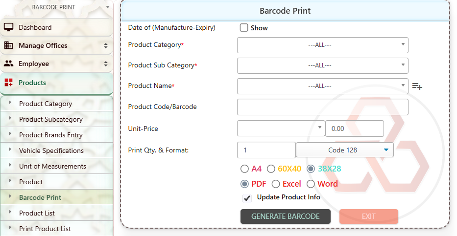Click the Product Code/Barcode input field
457x236 pixels.
(322, 107)
